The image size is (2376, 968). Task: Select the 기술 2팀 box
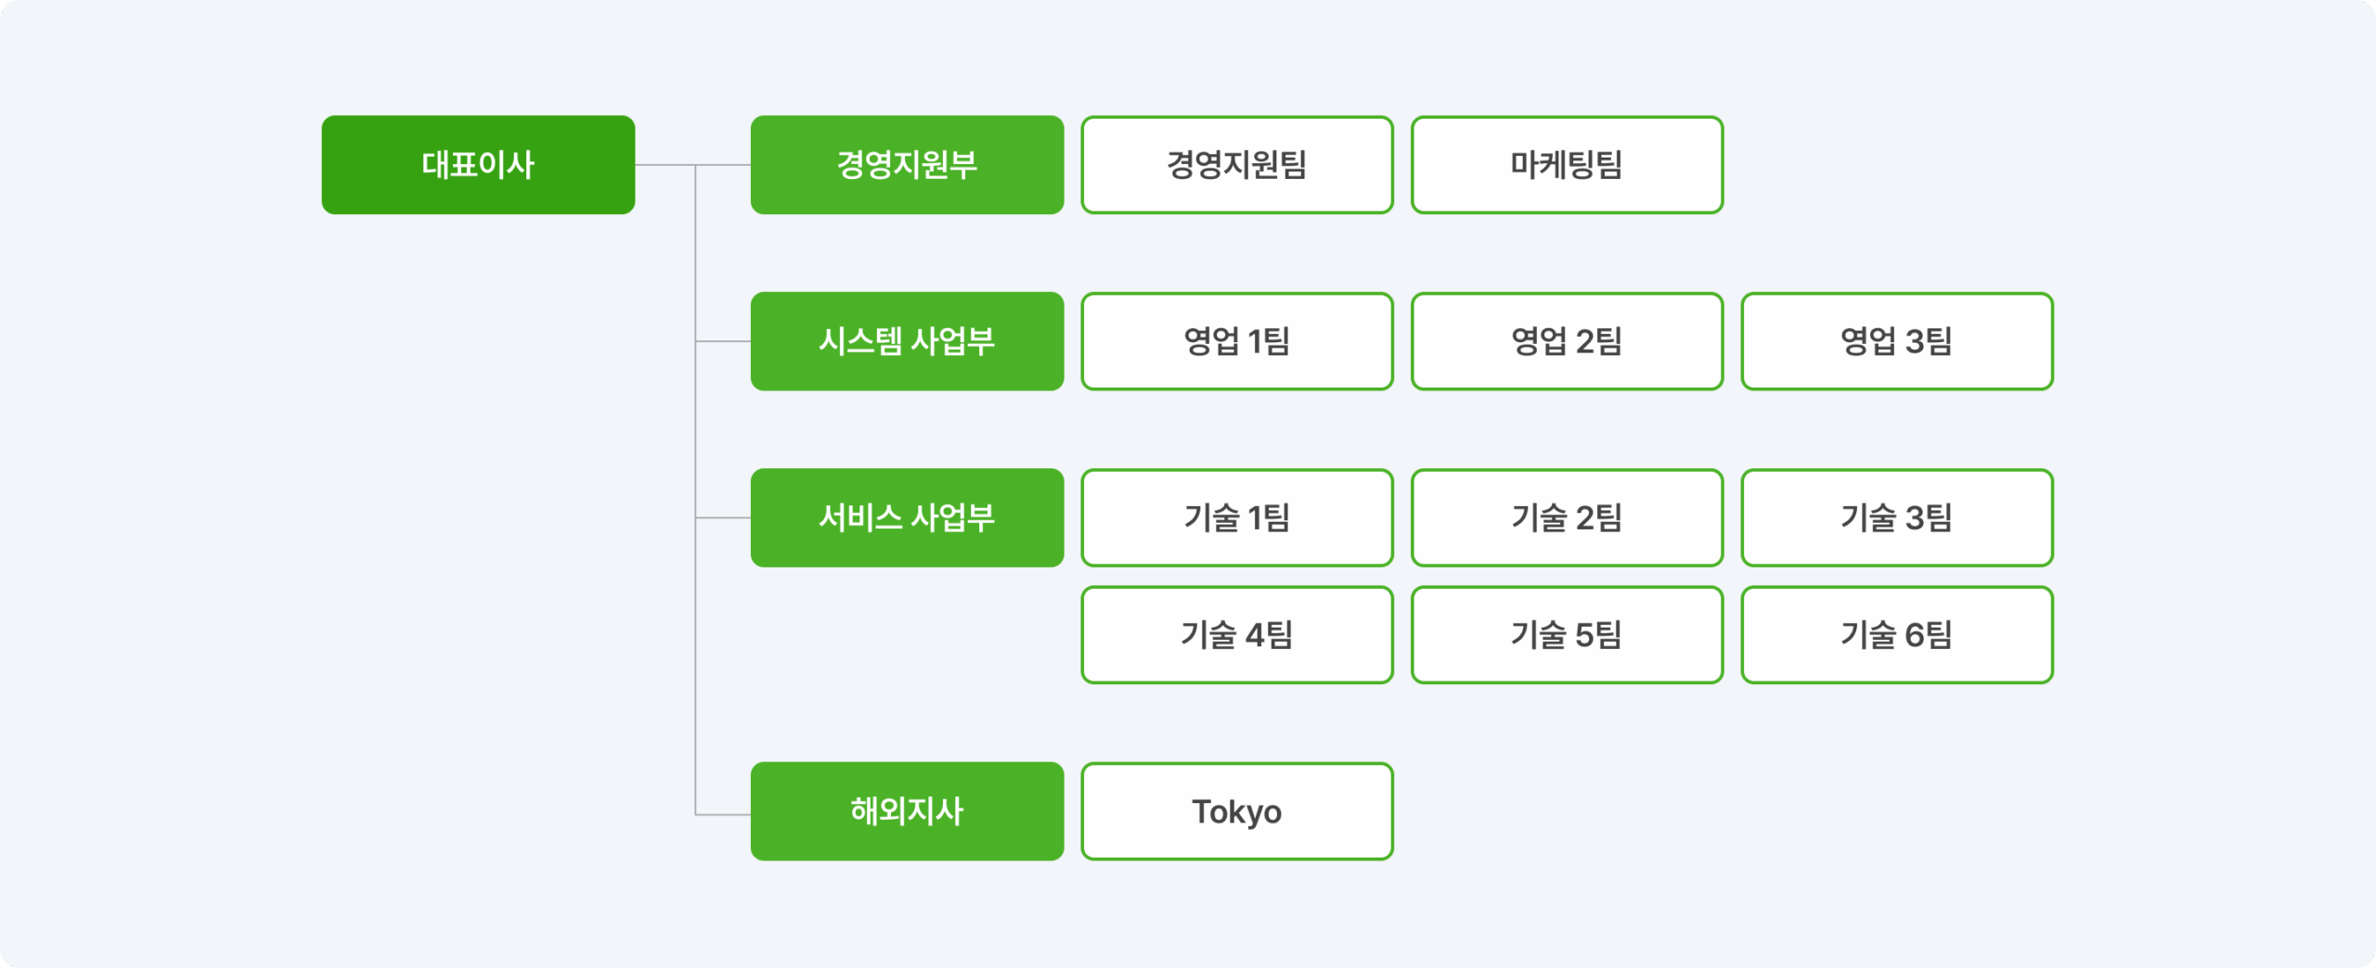1567,517
